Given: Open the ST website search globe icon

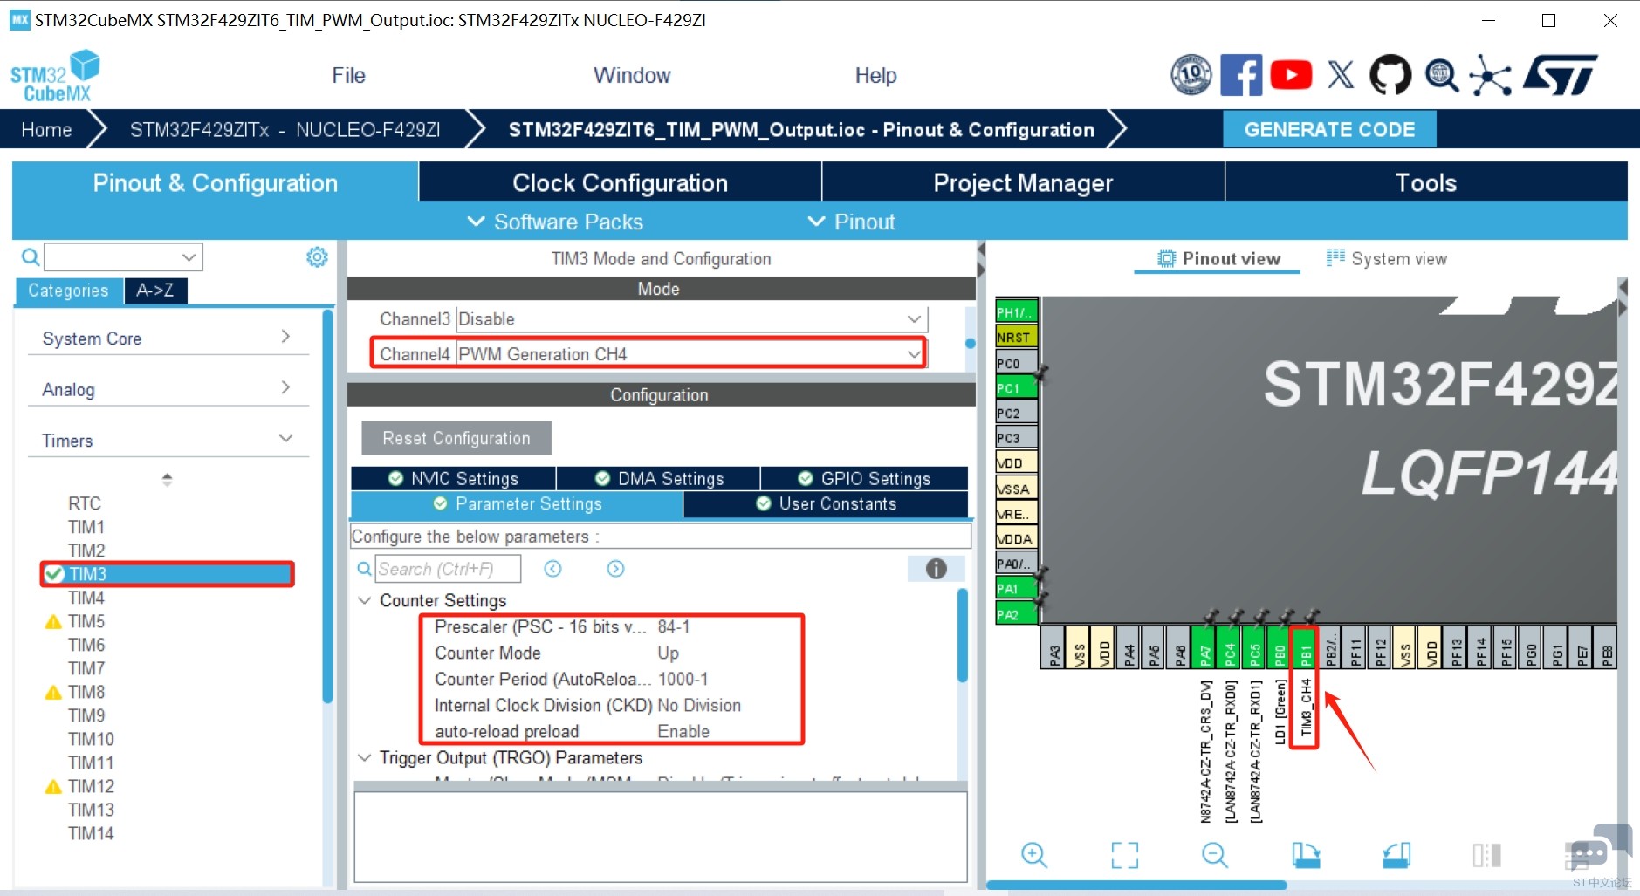Looking at the screenshot, I should 1441,75.
